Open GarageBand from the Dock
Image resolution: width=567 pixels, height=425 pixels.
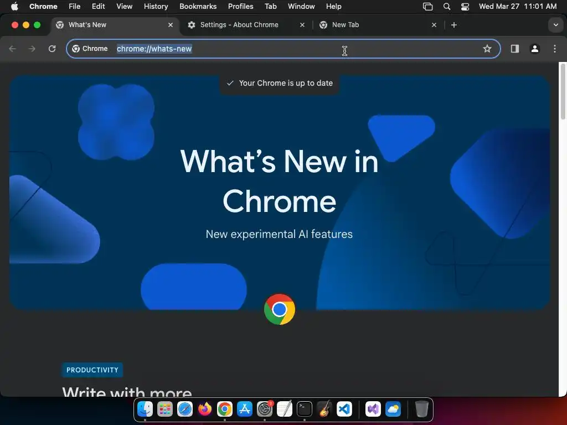click(x=324, y=409)
